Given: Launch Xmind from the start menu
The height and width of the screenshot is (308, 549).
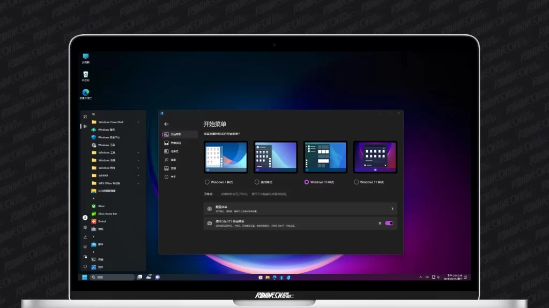Looking at the screenshot, I should coord(101,221).
